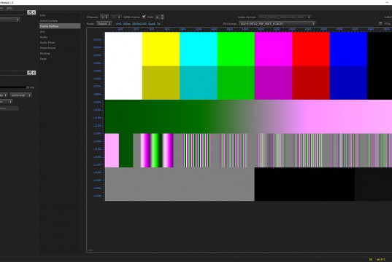The image size is (392, 262).
Task: Switch to the AutoCirculate page
Action: click(x=49, y=20)
